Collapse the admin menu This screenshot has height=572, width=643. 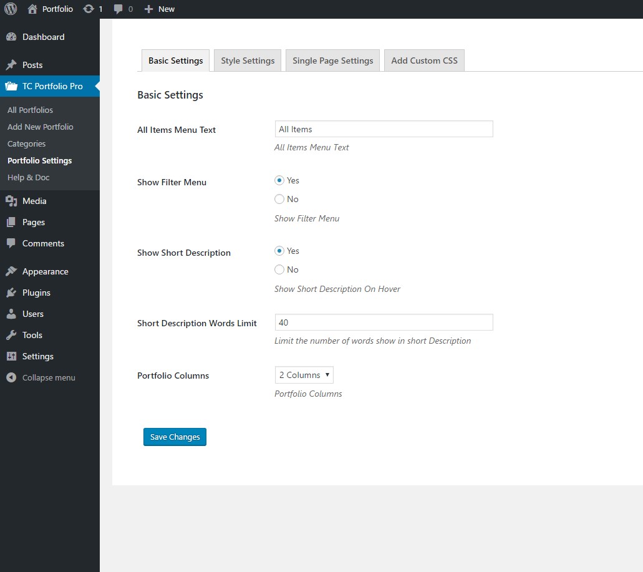tap(50, 377)
